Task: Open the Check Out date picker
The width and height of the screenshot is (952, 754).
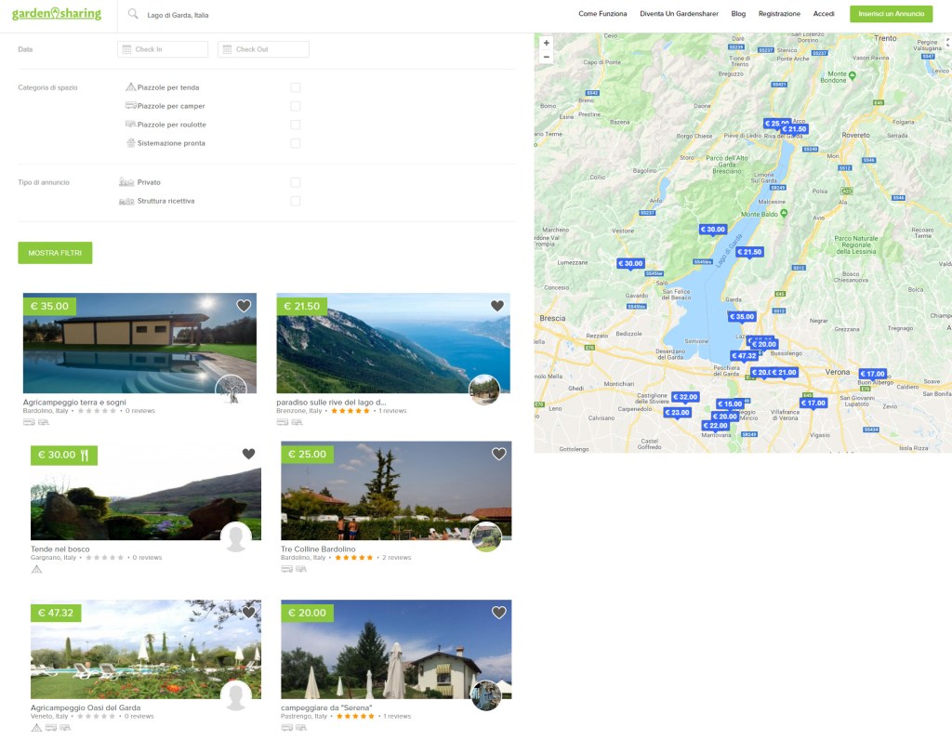Action: pos(263,49)
